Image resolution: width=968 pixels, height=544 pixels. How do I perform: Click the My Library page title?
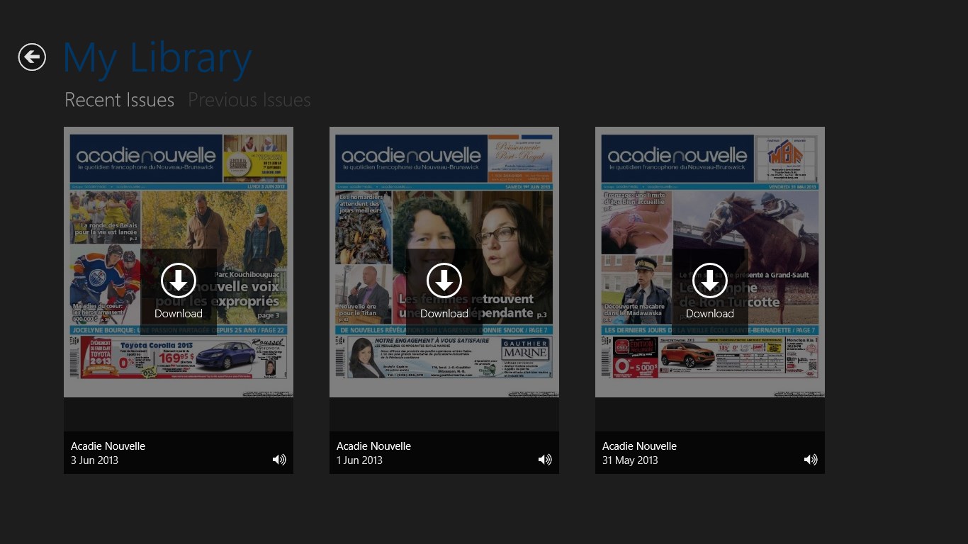click(x=157, y=58)
